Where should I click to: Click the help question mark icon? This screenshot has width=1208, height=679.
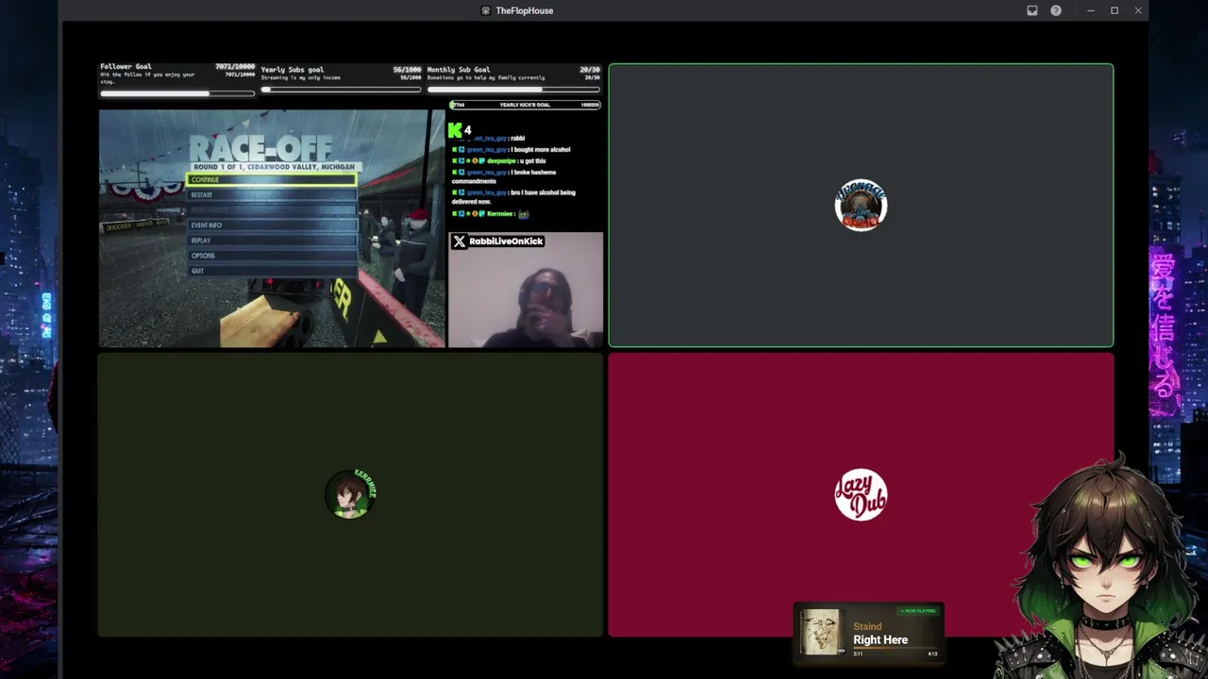click(1056, 10)
